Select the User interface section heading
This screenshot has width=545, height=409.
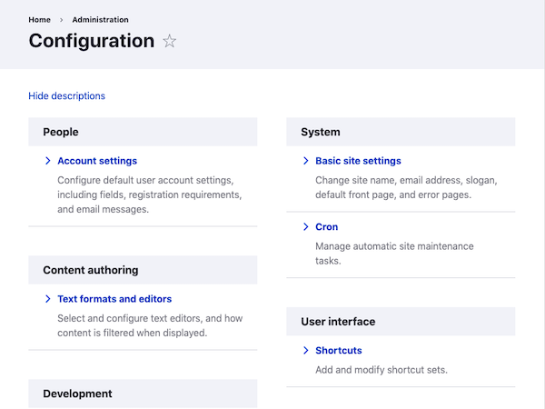click(x=338, y=322)
